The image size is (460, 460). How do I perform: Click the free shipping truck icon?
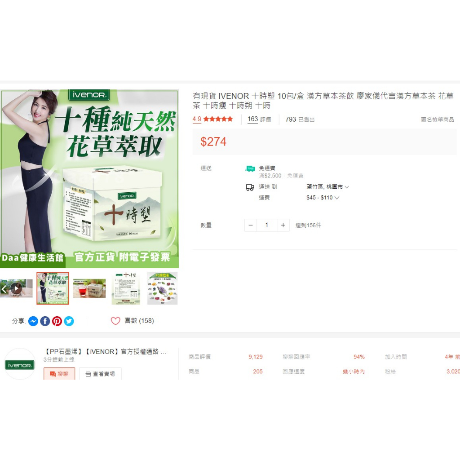click(250, 168)
